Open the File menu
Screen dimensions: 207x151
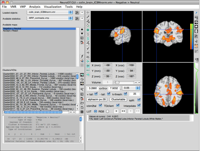pos(4,7)
